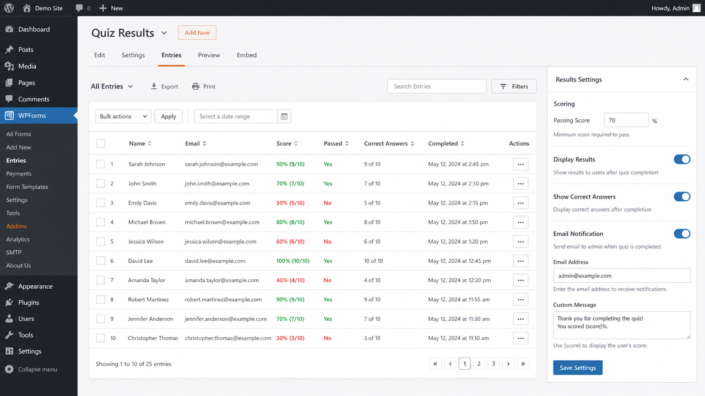
Task: Sort table by Name column
Action: (140, 144)
